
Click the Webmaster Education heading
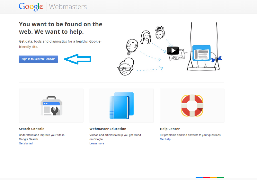[x=108, y=129]
